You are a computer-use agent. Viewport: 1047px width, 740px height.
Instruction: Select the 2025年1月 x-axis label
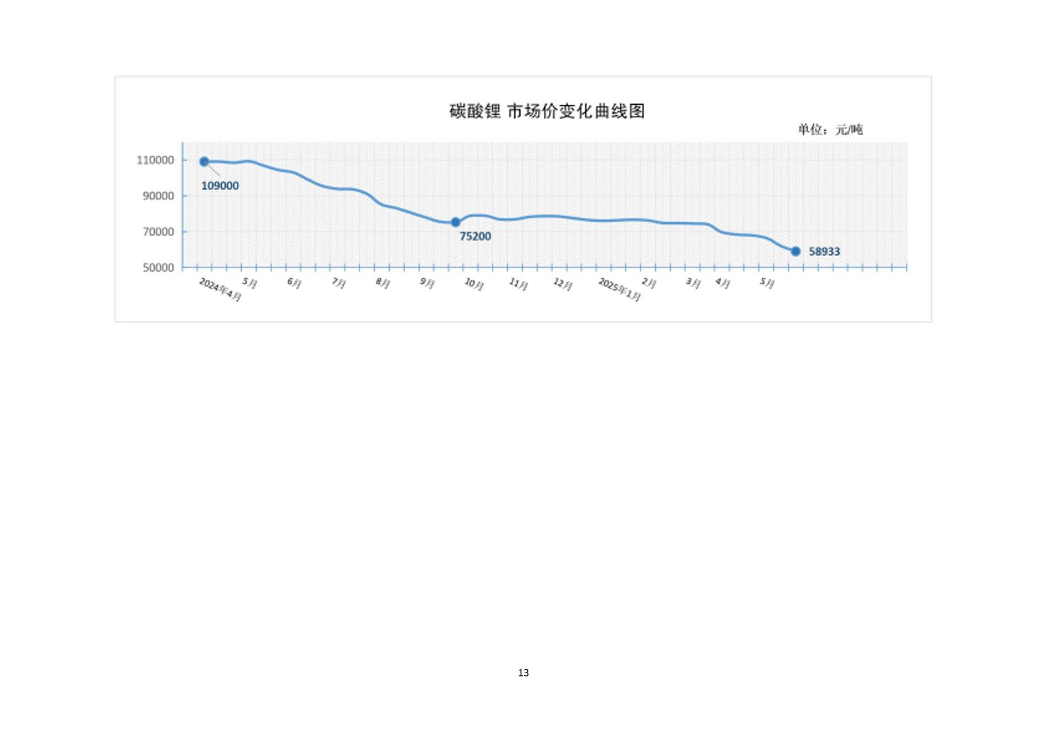(619, 290)
